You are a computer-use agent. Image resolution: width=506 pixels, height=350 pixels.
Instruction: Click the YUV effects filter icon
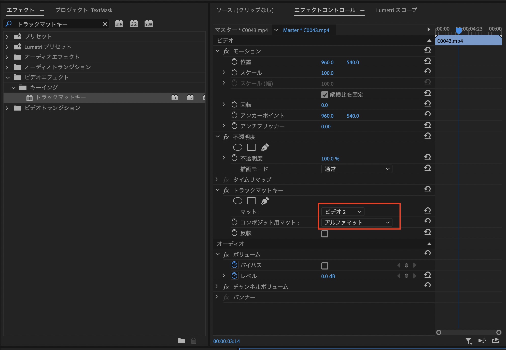[x=148, y=24]
